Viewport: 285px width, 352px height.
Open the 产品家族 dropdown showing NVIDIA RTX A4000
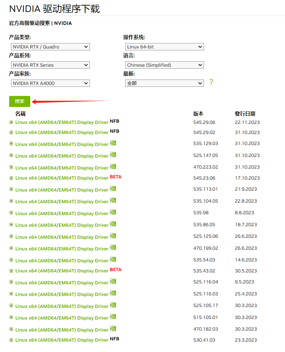[50, 83]
